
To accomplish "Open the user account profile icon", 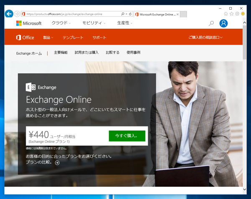I will point(223,23).
